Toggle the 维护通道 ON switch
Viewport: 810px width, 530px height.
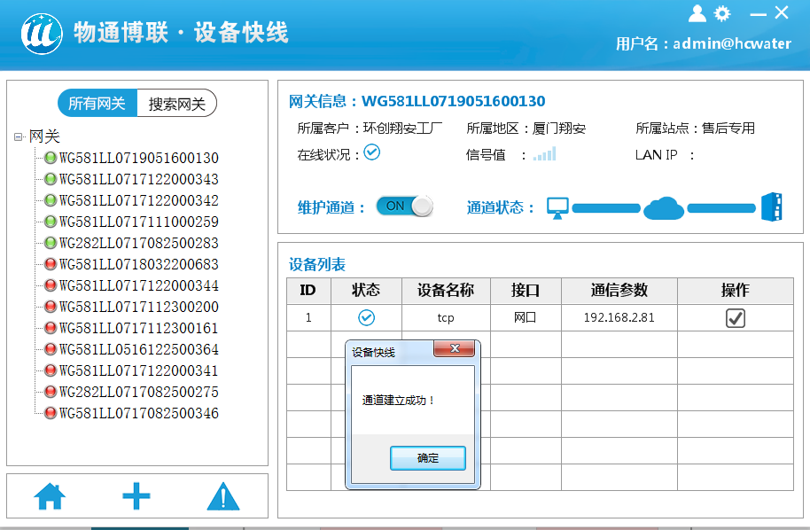(404, 207)
